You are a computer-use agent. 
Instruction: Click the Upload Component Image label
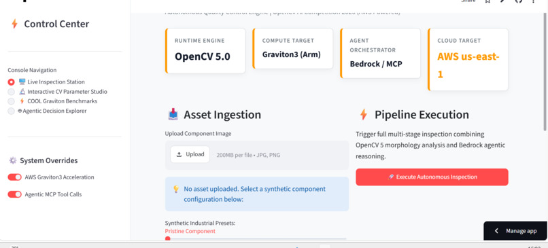coord(198,133)
